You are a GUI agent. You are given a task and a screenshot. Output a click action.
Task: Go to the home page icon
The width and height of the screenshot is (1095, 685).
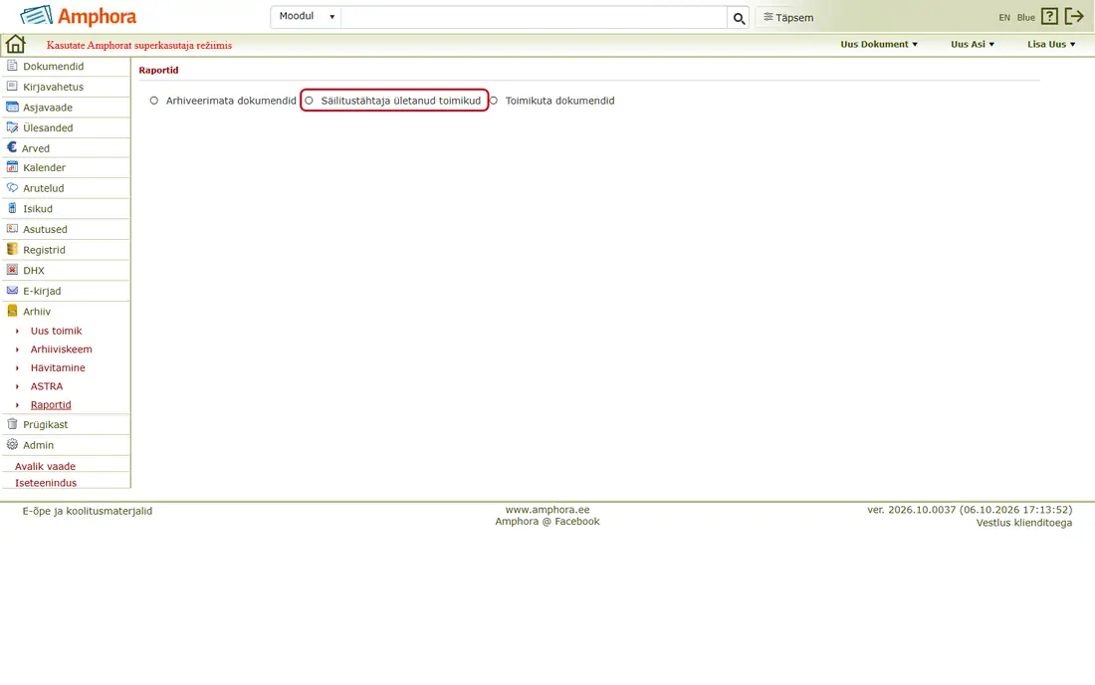pyautogui.click(x=15, y=44)
